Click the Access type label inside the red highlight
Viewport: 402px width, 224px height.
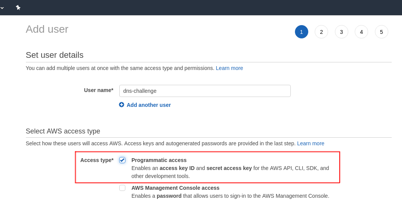(96, 160)
